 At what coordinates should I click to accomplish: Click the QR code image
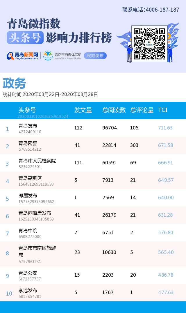(x=150, y=44)
